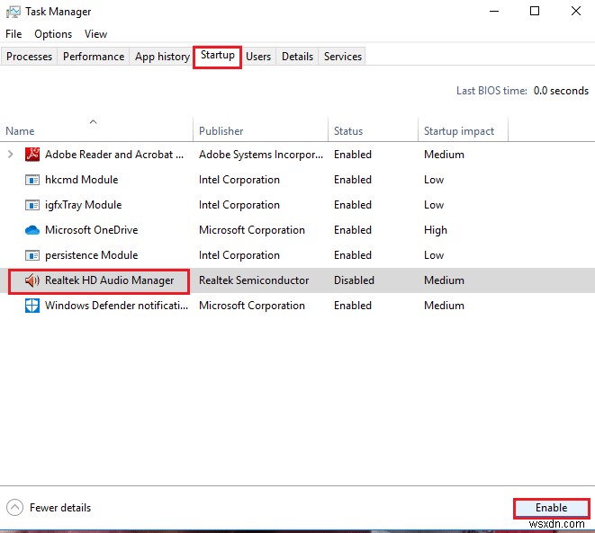Click Low impact of persistence Module row

tap(434, 255)
